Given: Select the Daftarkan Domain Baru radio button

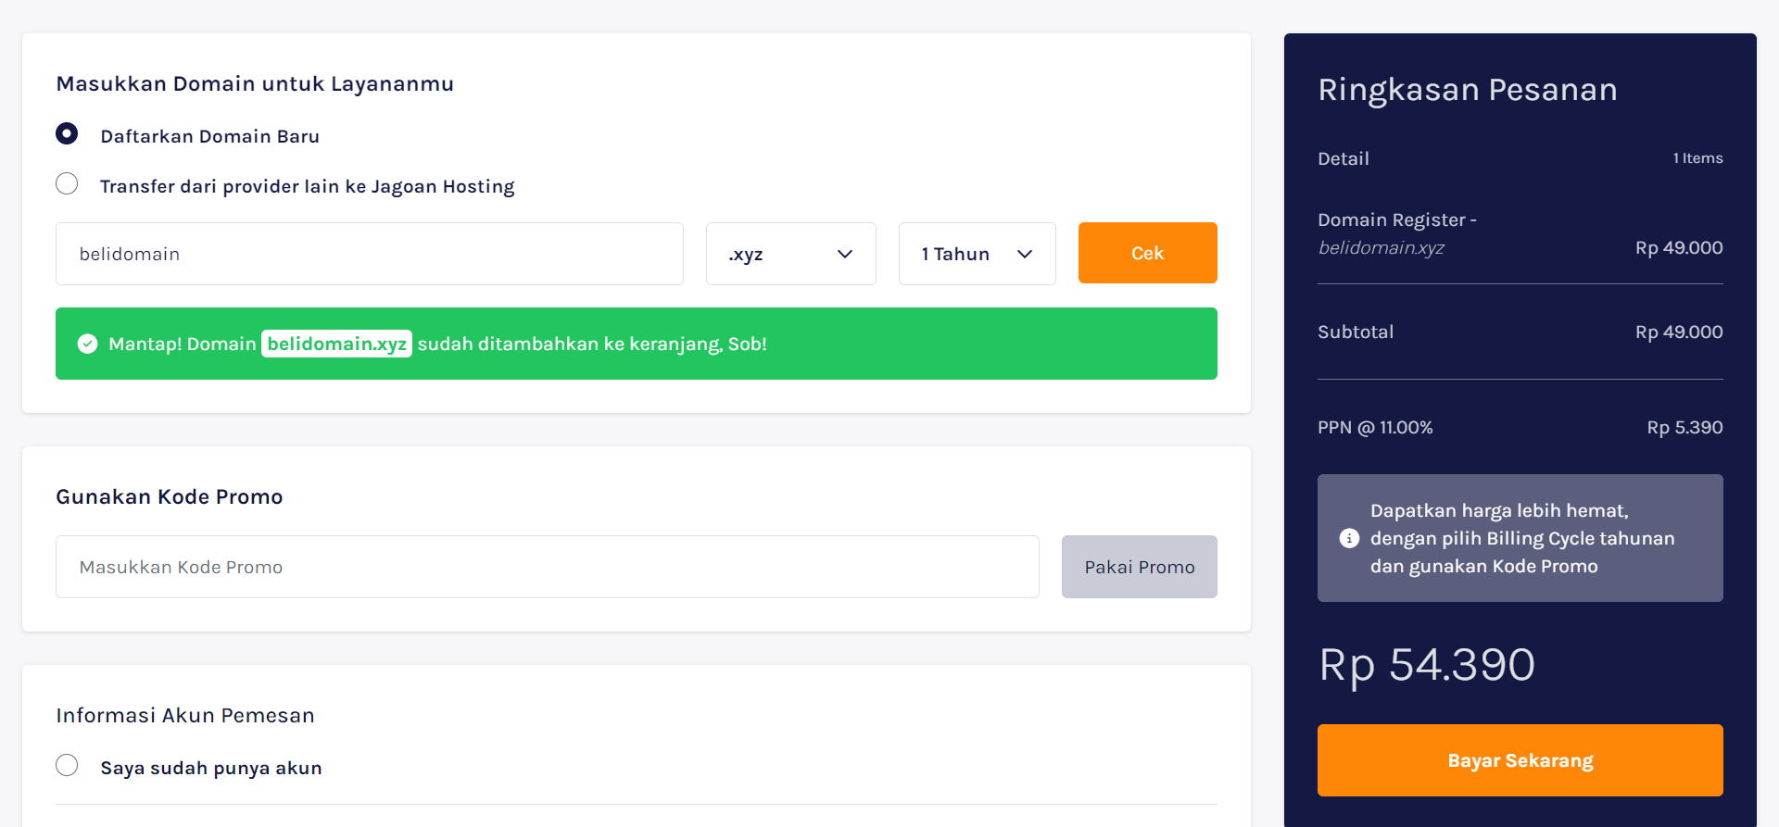Looking at the screenshot, I should [x=67, y=134].
